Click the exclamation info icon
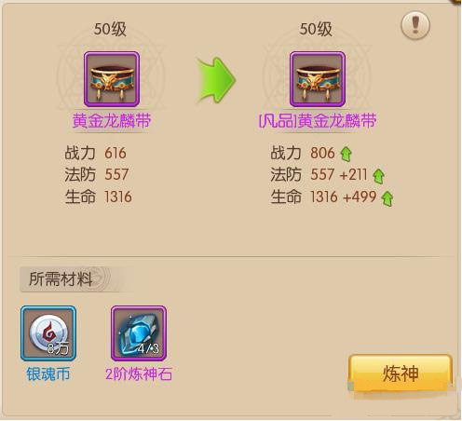This screenshot has height=421, width=462. (x=415, y=25)
